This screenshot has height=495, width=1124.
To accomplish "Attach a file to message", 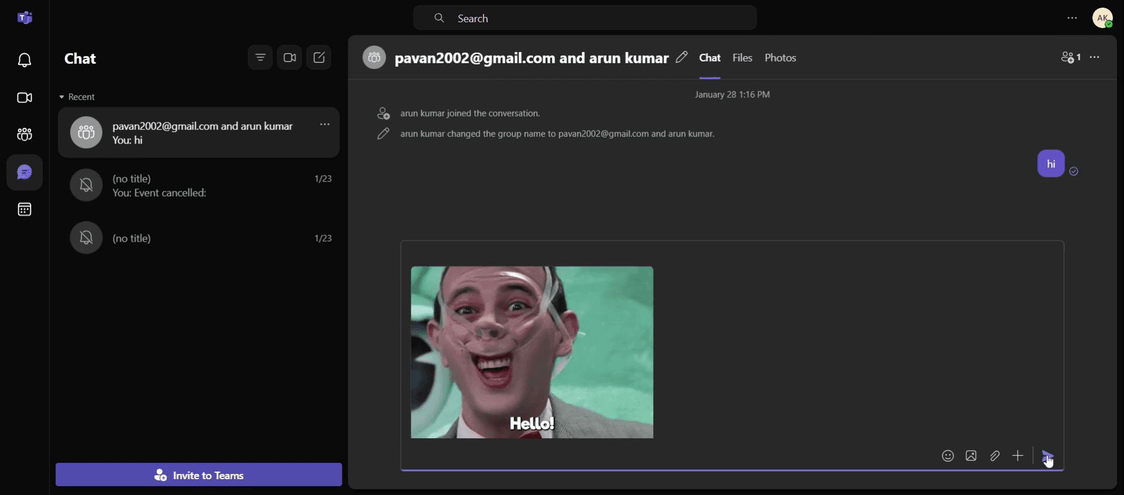I will pos(995,456).
